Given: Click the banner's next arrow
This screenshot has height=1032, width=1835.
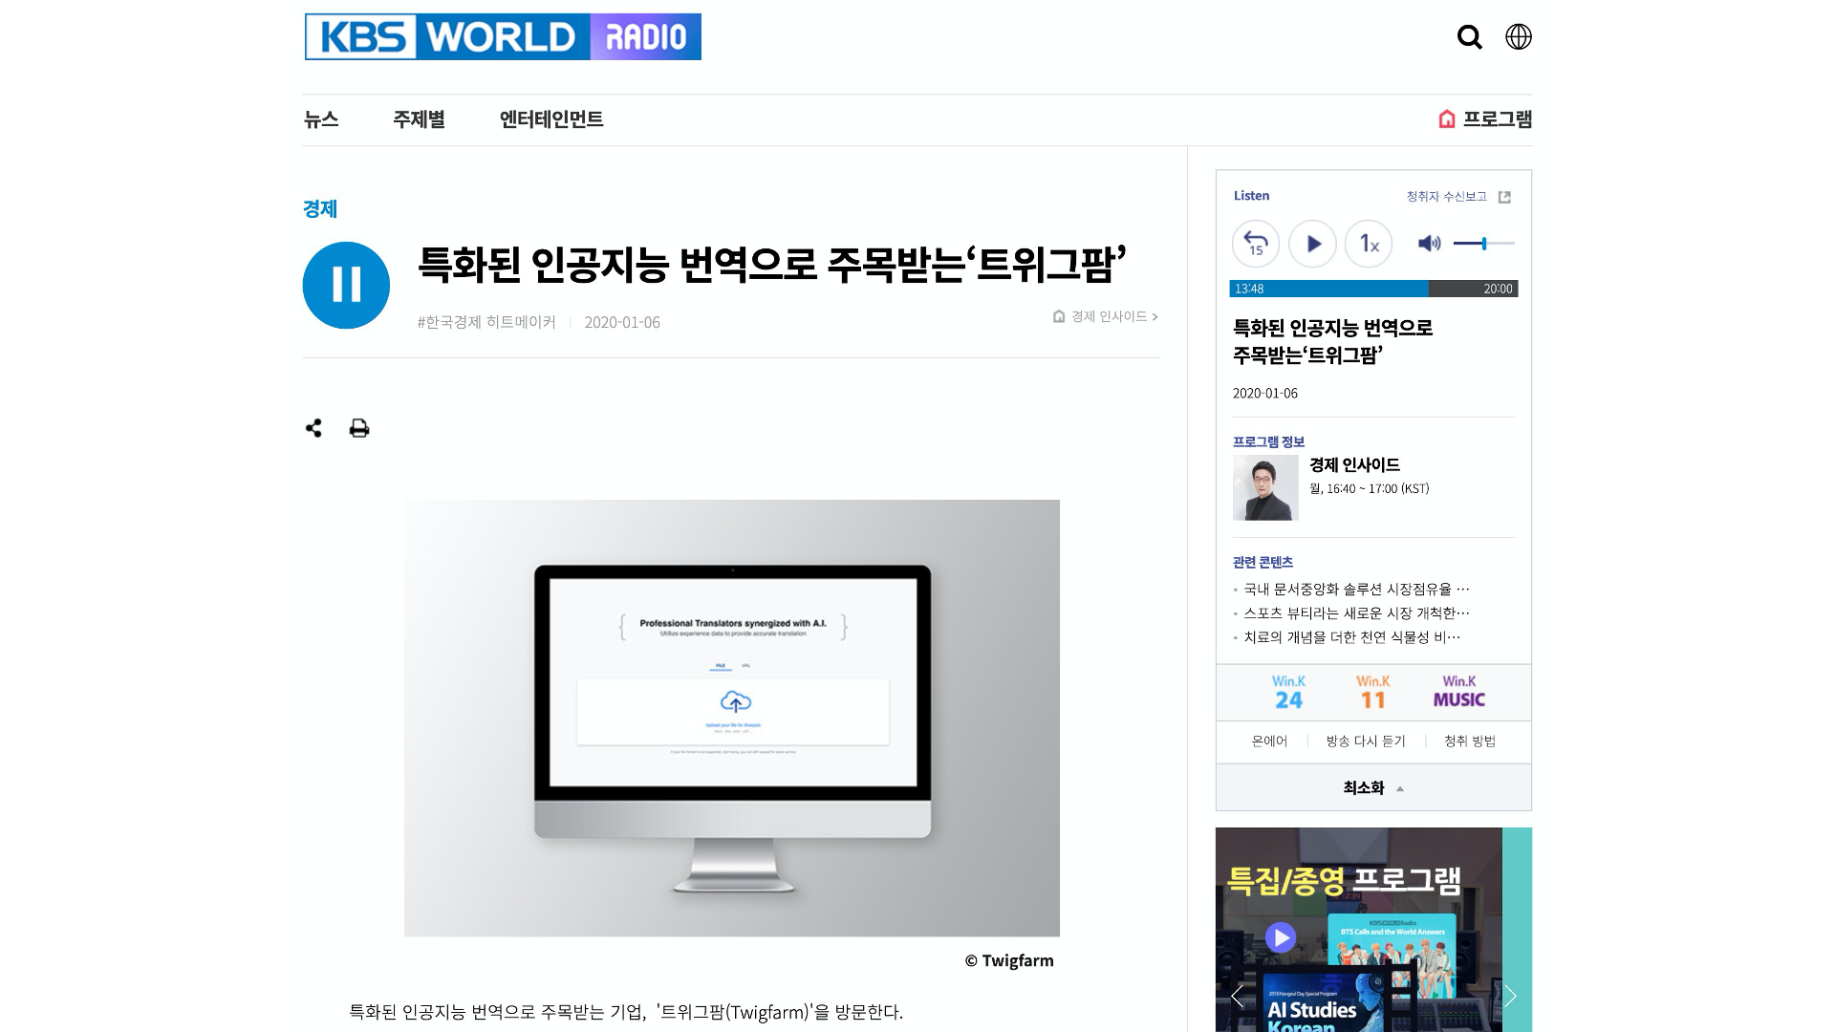Looking at the screenshot, I should point(1510,997).
